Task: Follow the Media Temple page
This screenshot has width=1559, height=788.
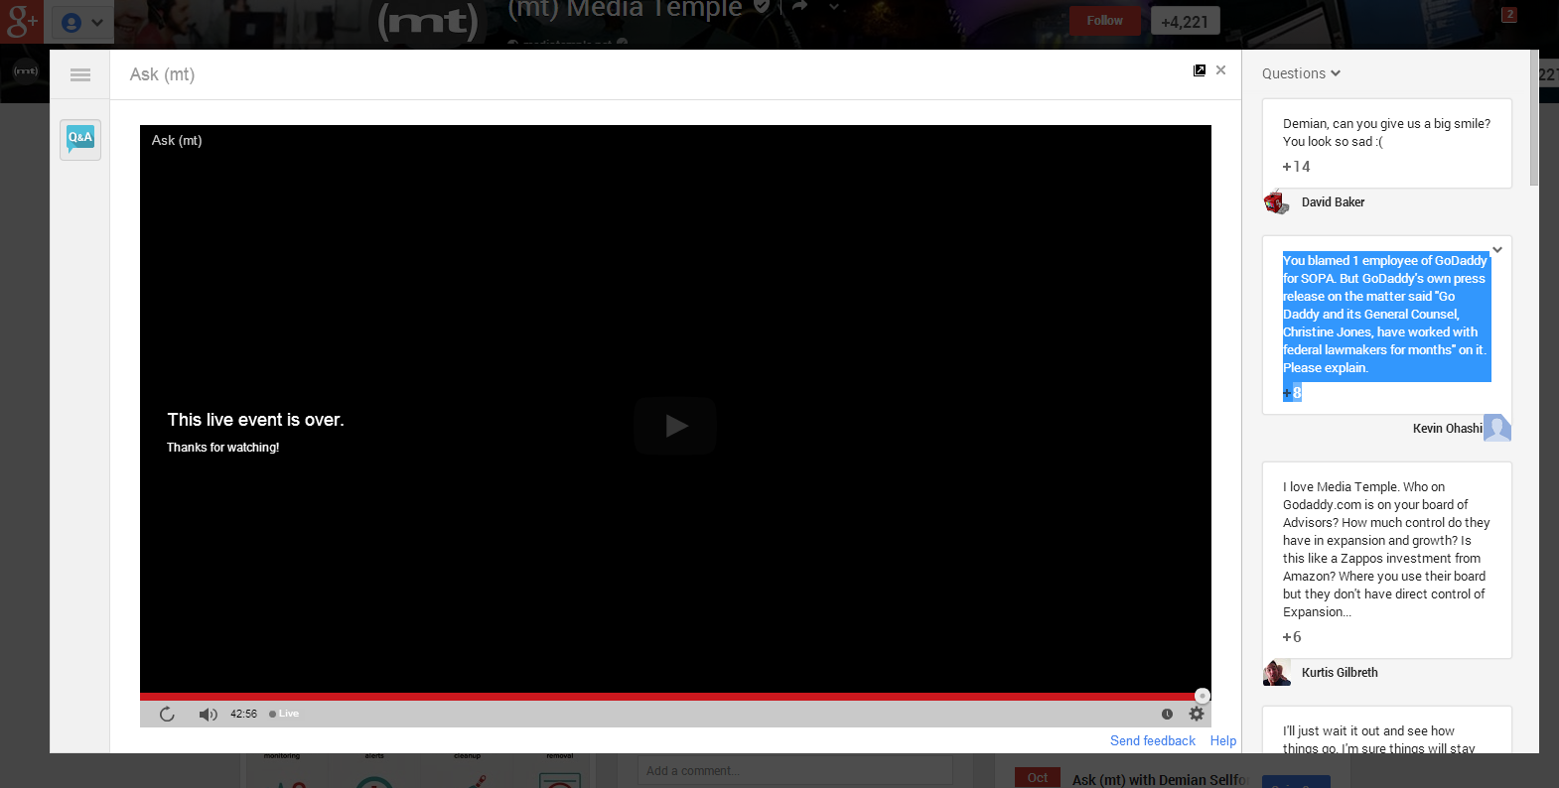Action: point(1104,21)
